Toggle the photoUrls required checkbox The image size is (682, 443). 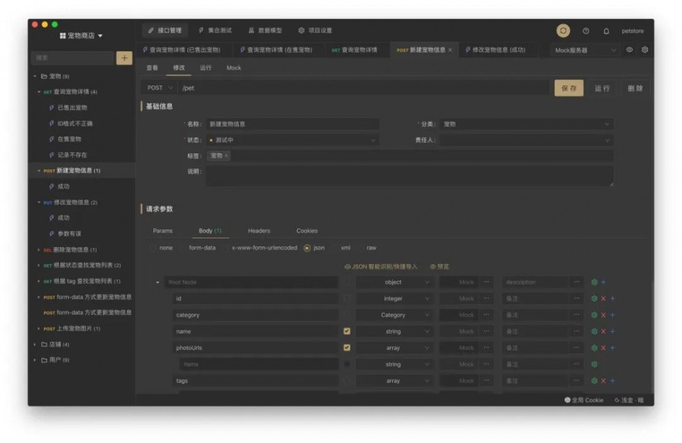click(x=348, y=347)
